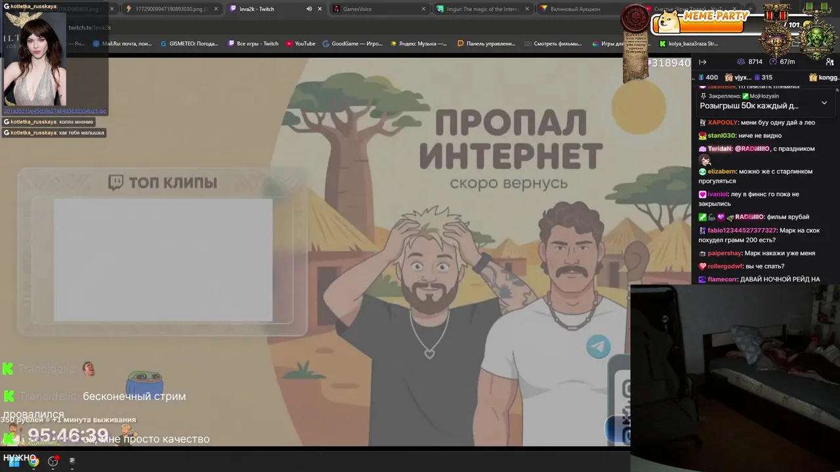Open stanl030's username in chat
This screenshot has width=840, height=472.
click(x=721, y=136)
